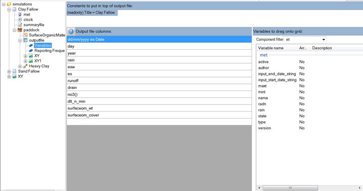Collapse the Clay Fallow node
Image resolution: width=363 pixels, height=191 pixels.
[x=9, y=10]
